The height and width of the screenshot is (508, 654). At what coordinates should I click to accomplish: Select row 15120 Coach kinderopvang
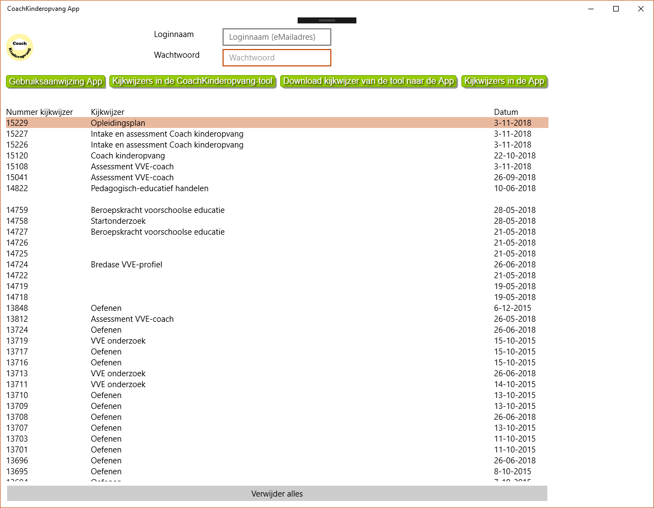pyautogui.click(x=277, y=156)
